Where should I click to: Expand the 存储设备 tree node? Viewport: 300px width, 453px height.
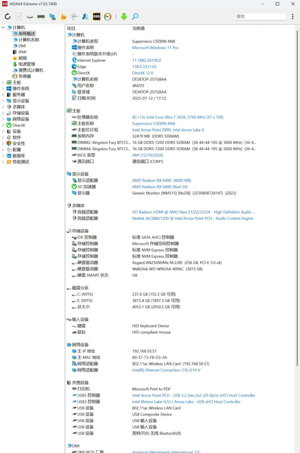click(x=3, y=113)
